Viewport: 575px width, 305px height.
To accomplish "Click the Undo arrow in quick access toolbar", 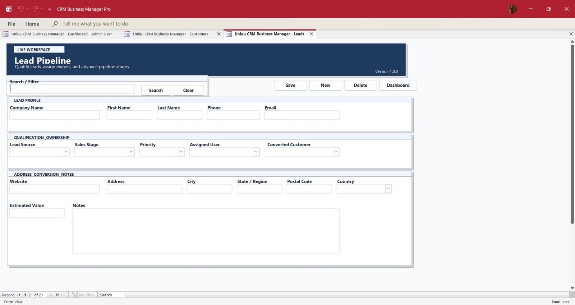I will tap(21, 9).
